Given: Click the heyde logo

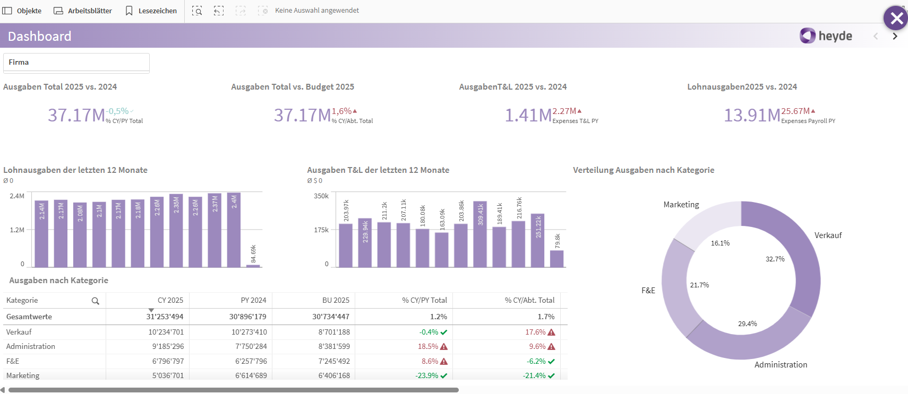Looking at the screenshot, I should click(826, 36).
